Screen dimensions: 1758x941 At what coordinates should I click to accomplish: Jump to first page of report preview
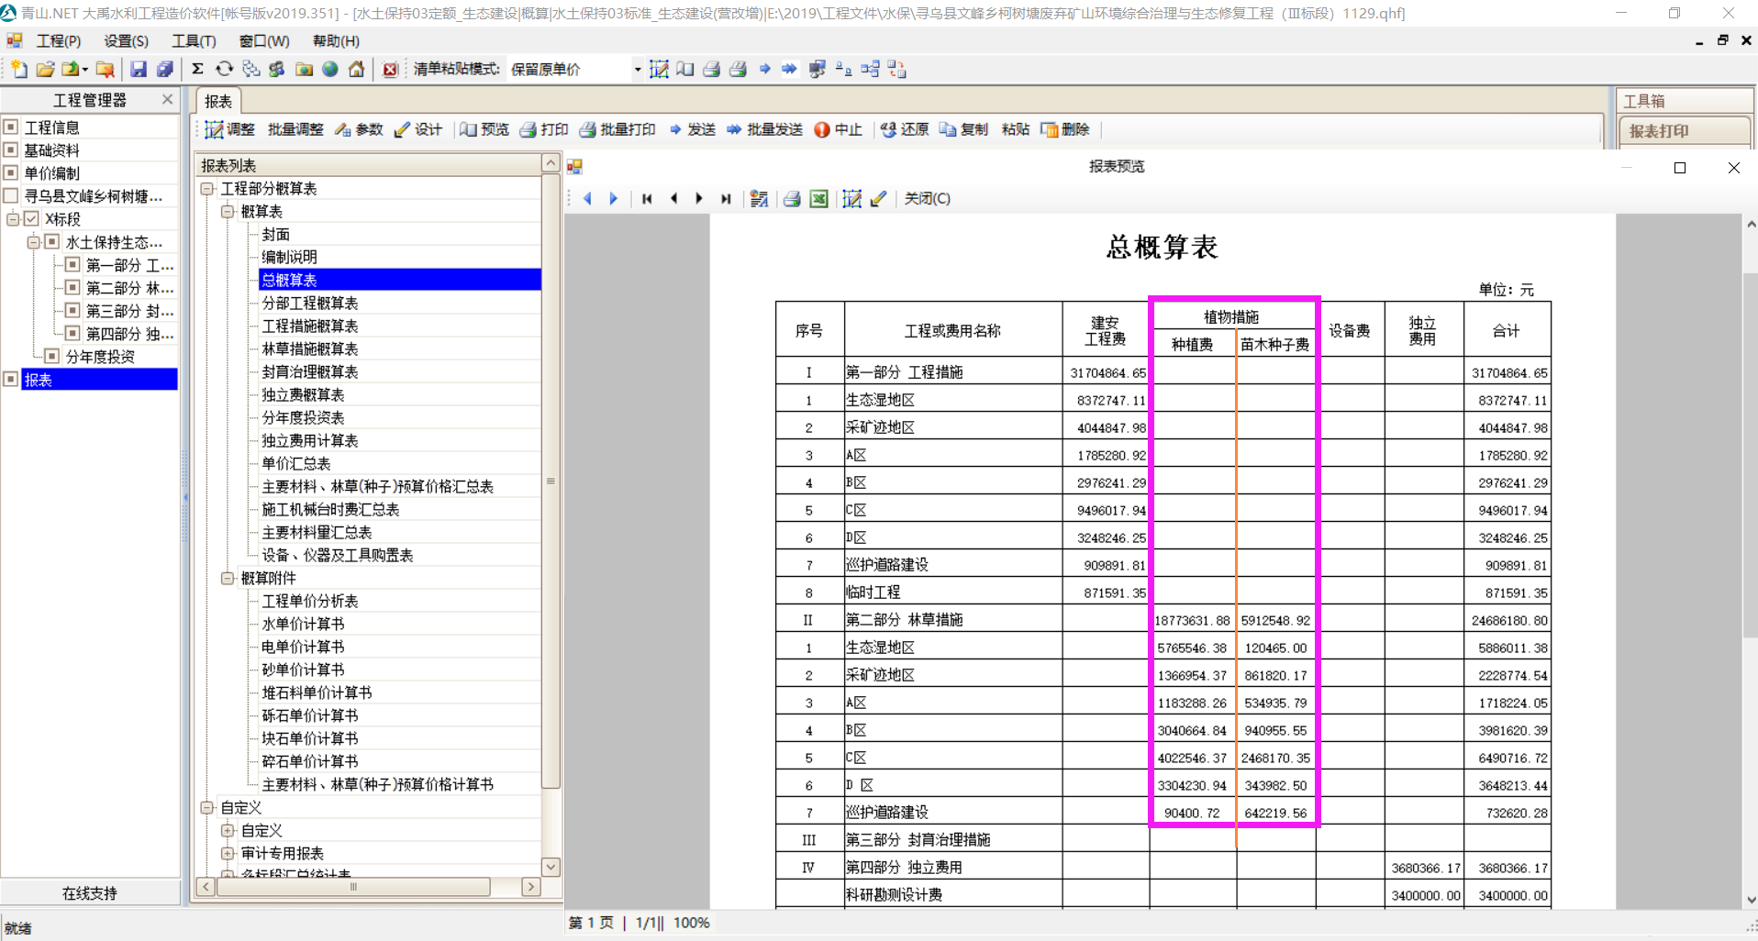[x=647, y=199]
